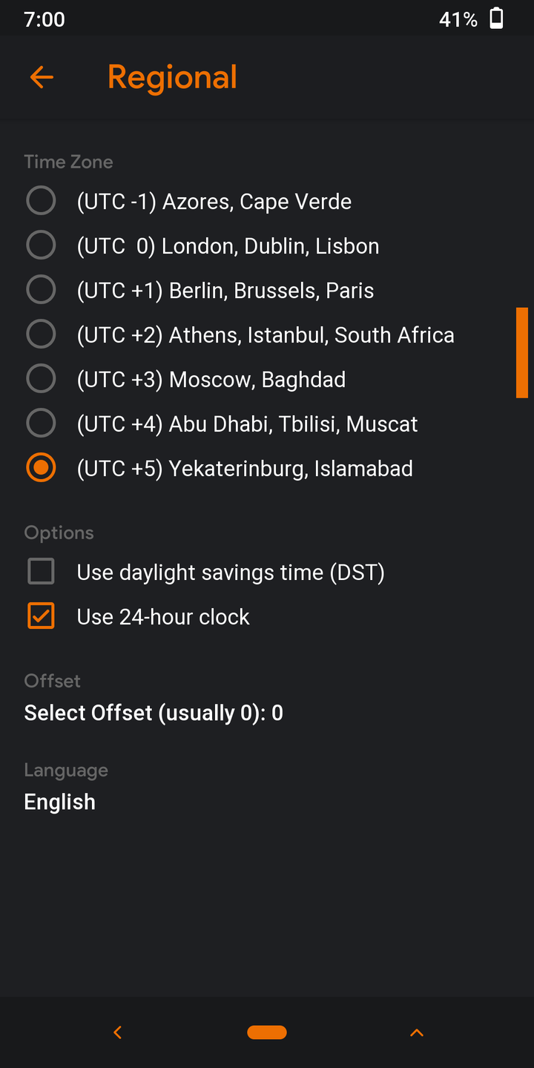The image size is (534, 1068).
Task: Select the UTC -1 Azores, Cape Verde radio button
Action: (41, 201)
